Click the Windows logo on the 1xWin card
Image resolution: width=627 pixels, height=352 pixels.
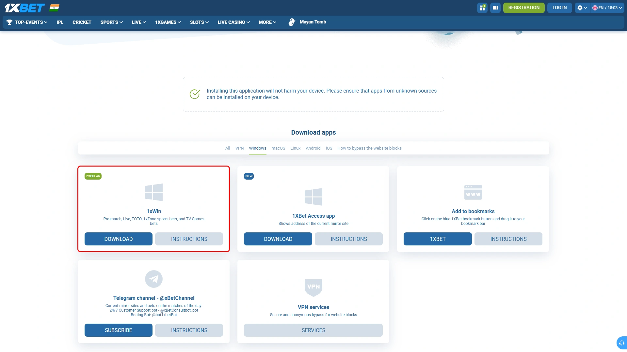[154, 192]
